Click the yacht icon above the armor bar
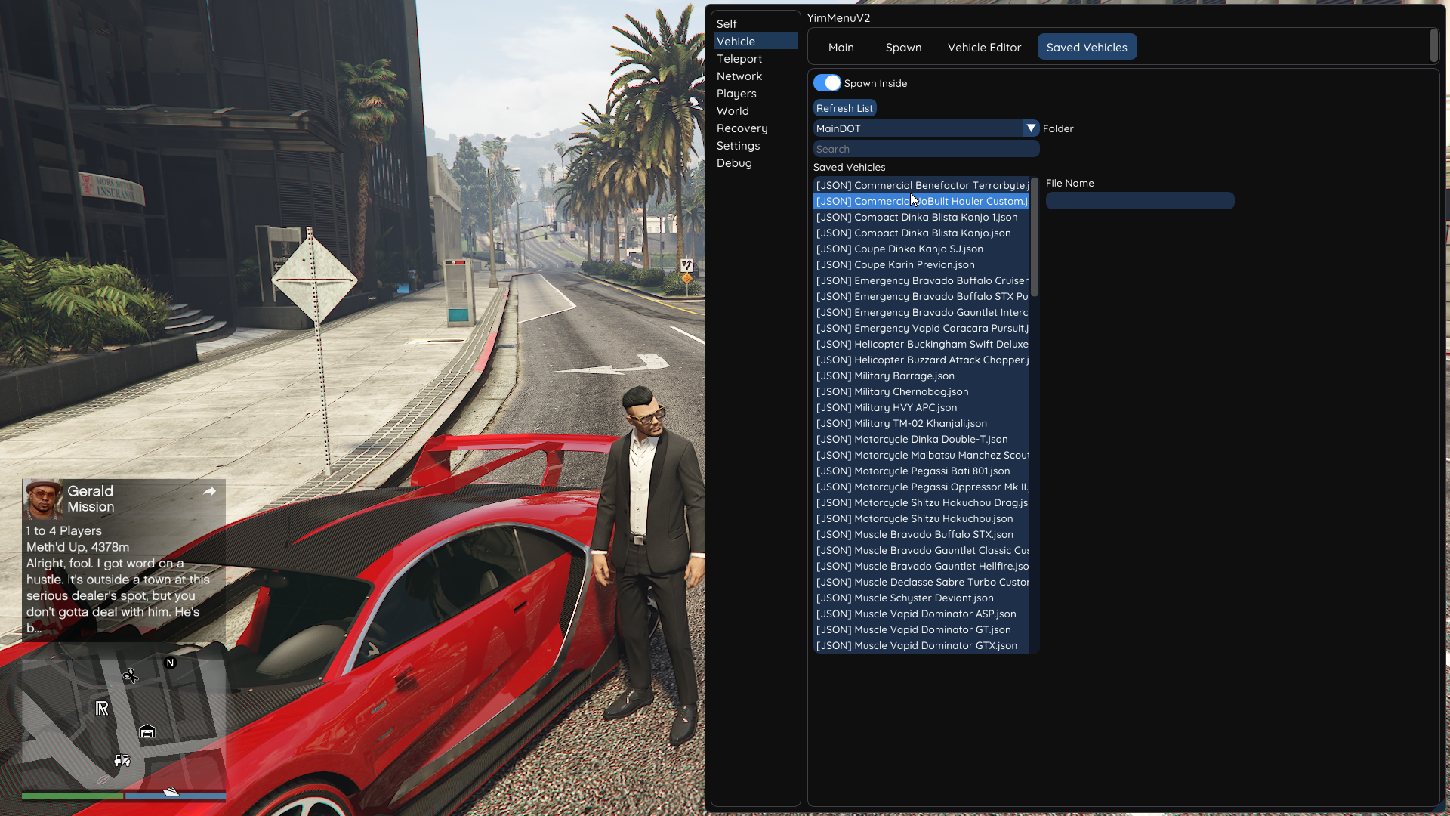This screenshot has height=816, width=1450. (x=171, y=791)
